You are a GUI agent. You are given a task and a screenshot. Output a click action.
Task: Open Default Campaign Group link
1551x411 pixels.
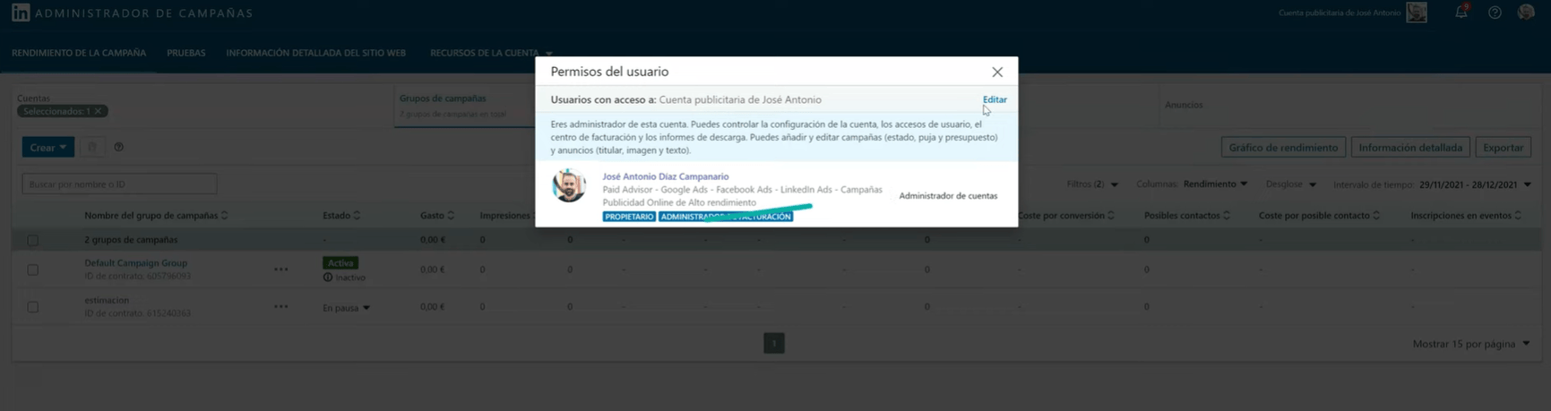pos(135,262)
